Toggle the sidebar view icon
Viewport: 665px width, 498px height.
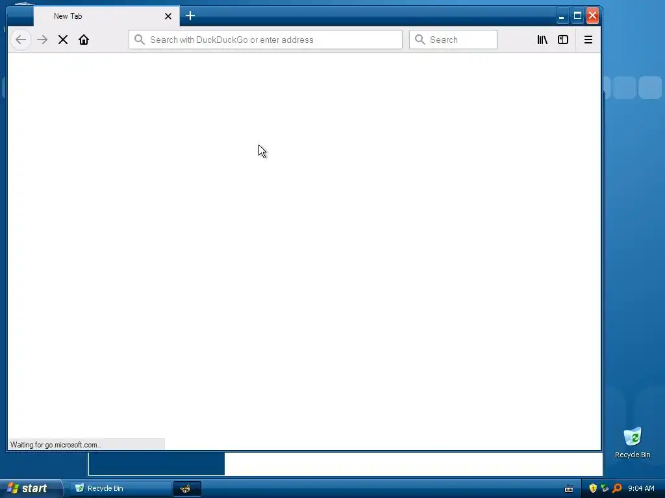point(563,40)
